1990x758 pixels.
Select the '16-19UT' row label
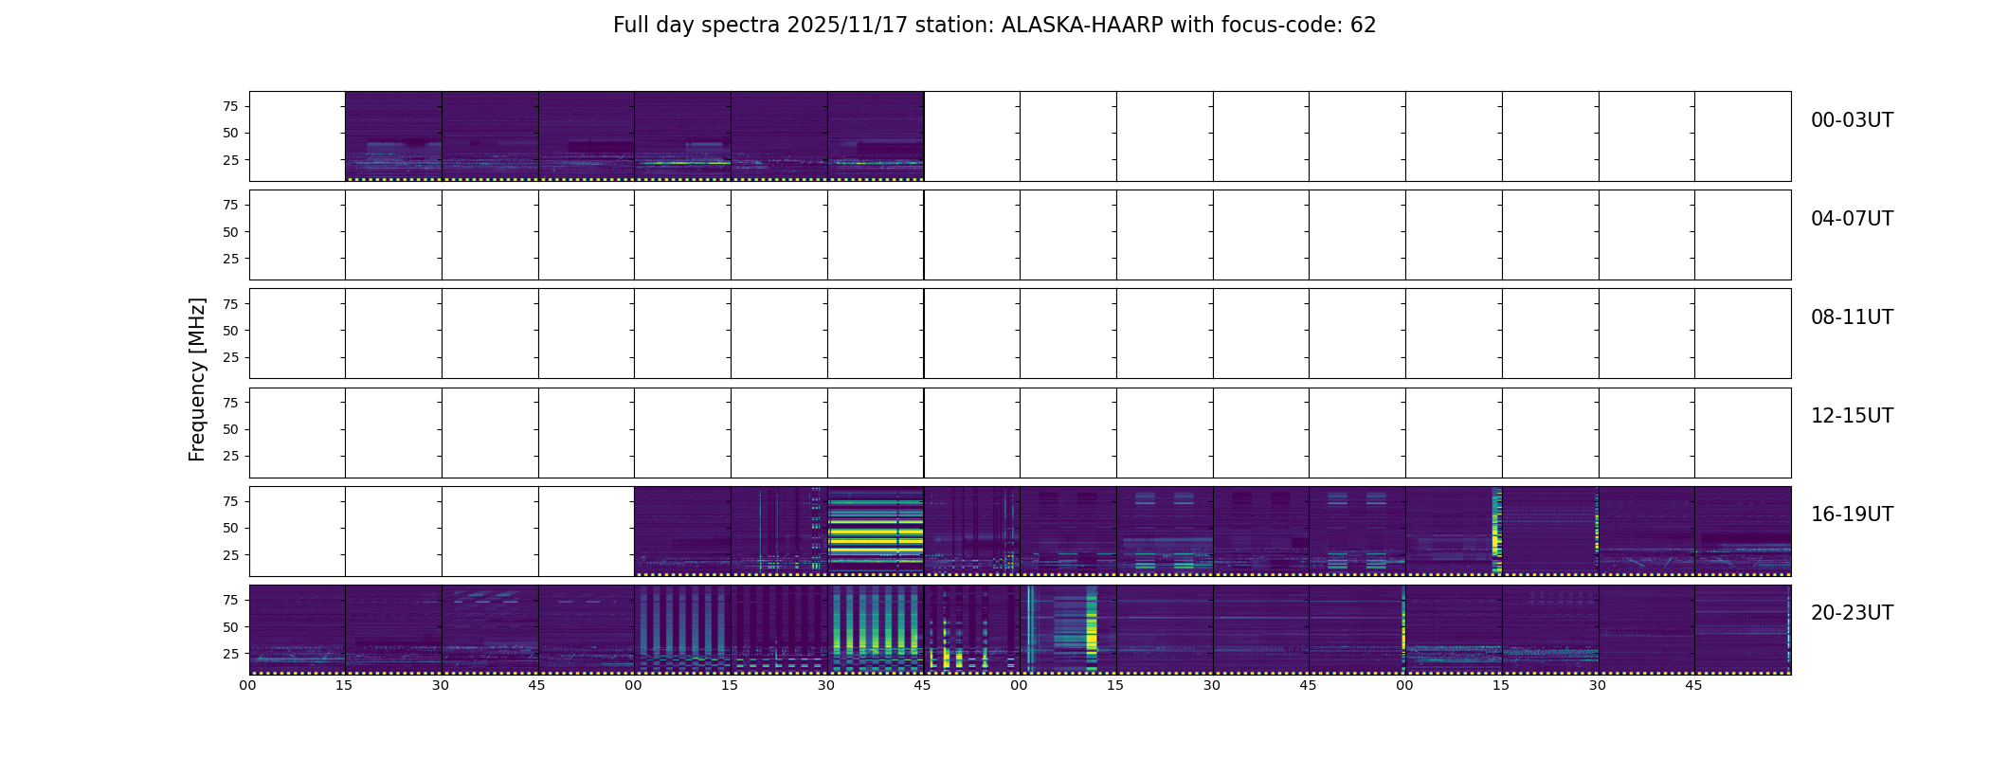click(1852, 514)
